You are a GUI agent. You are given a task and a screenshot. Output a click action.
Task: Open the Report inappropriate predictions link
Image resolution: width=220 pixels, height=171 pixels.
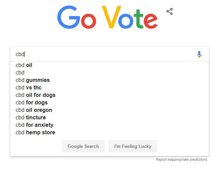click(x=181, y=159)
